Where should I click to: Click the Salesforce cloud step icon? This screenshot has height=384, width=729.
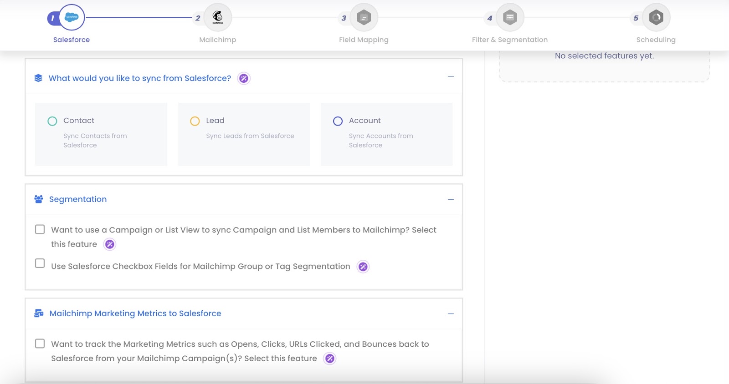72,18
